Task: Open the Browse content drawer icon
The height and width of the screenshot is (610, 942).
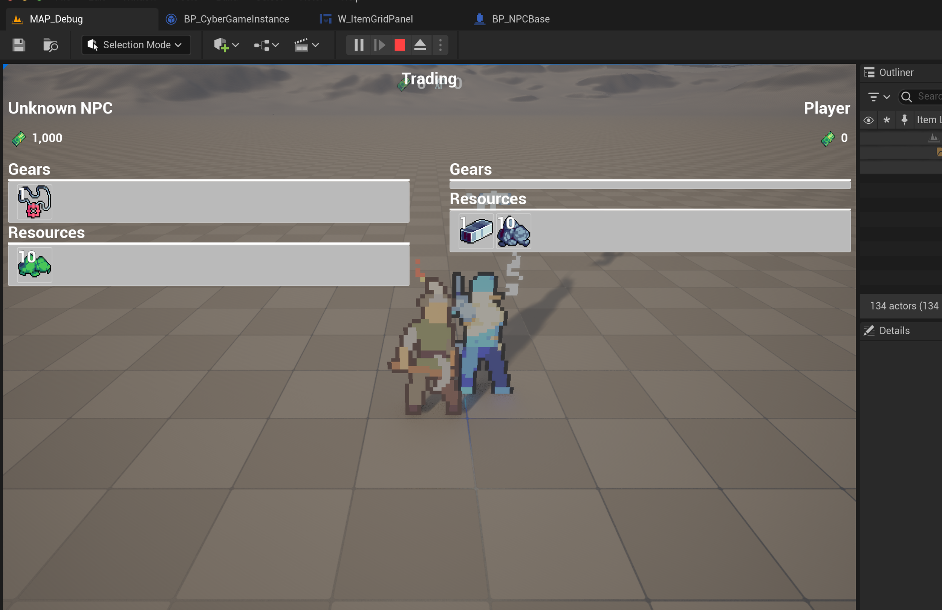Action: 50,45
